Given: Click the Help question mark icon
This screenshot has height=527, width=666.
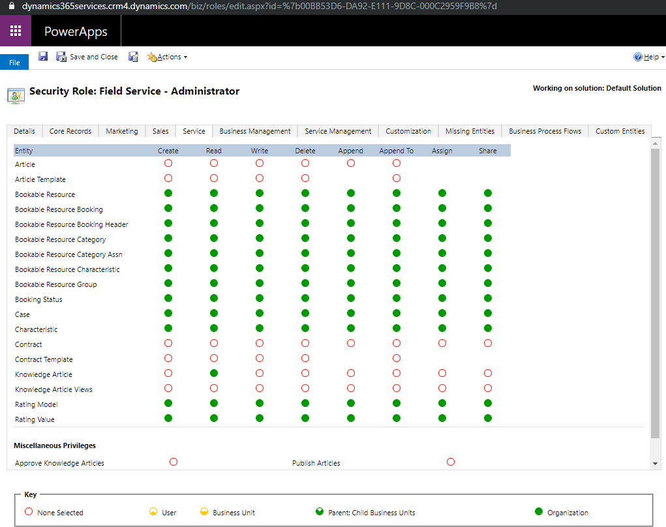Looking at the screenshot, I should pyautogui.click(x=637, y=57).
